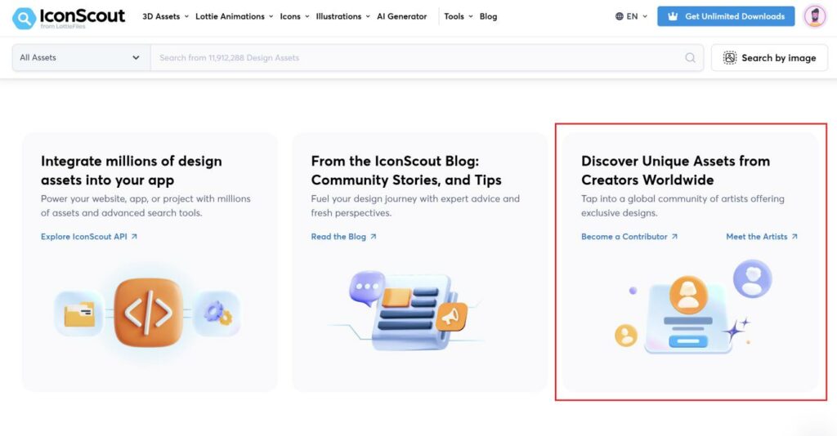Image resolution: width=837 pixels, height=436 pixels.
Task: Follow Meet the Artists link
Action: [x=762, y=237]
